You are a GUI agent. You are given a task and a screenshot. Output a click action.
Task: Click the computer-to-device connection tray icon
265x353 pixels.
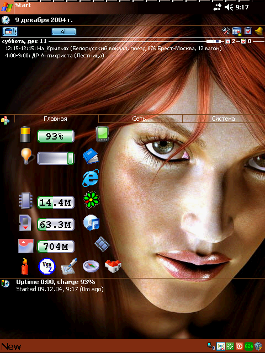211,346
